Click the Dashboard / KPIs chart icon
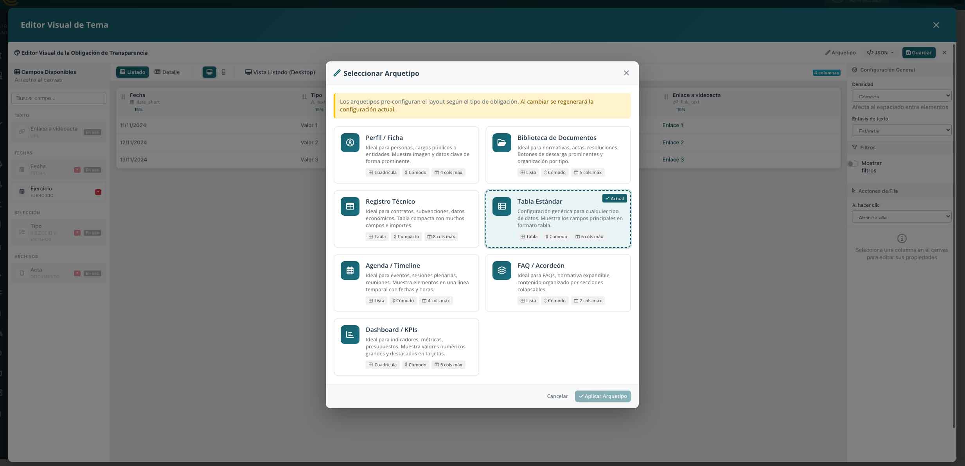Screen dimensions: 965x466 (x=350, y=335)
